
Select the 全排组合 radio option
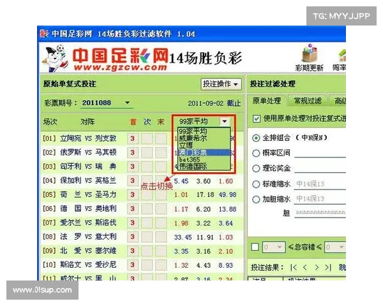[256, 138]
